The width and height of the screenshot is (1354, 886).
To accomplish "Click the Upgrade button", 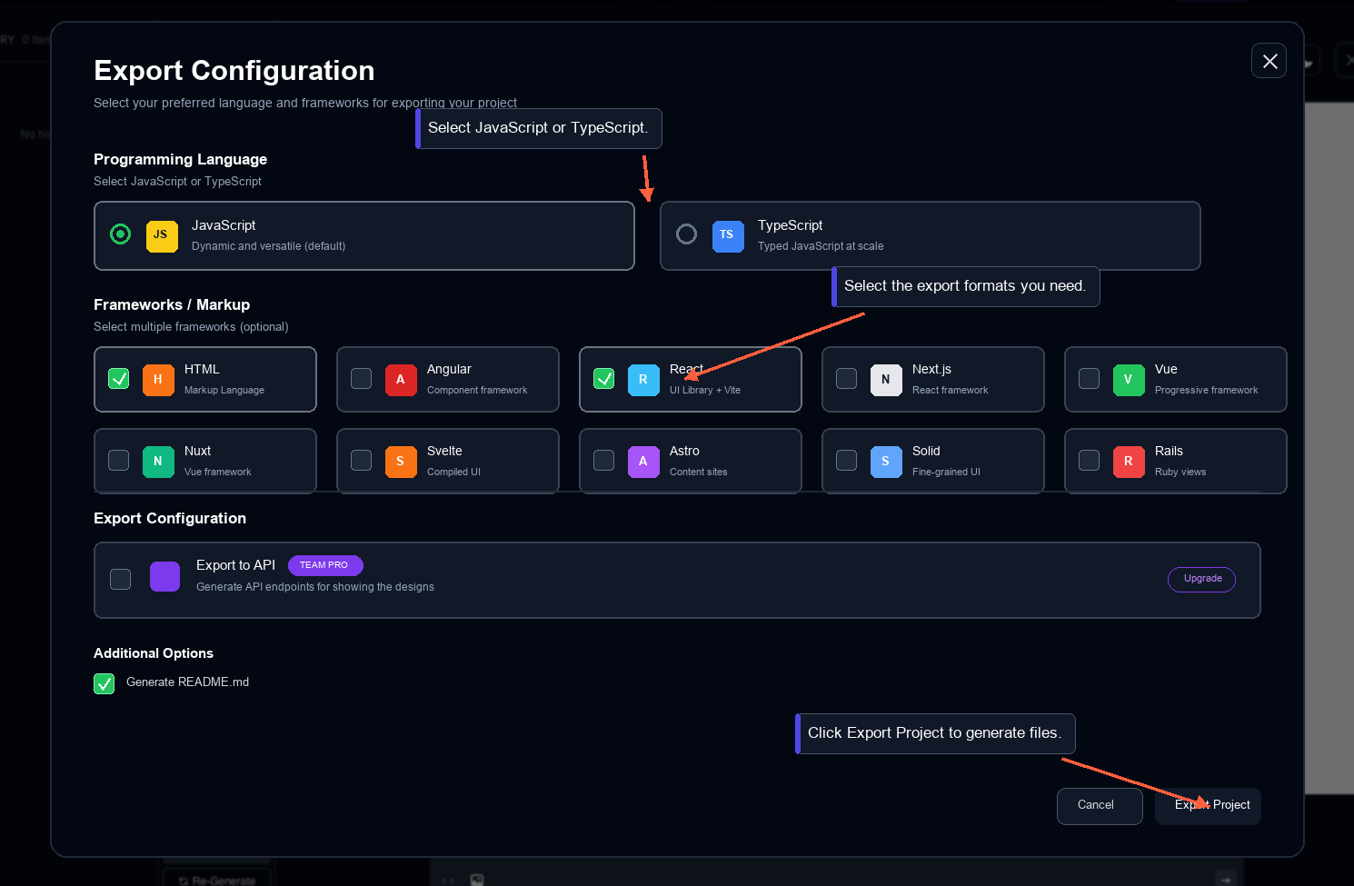I will 1201,579.
